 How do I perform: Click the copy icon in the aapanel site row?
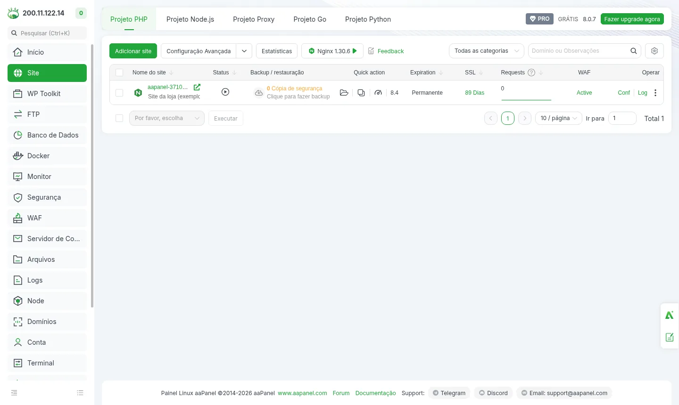click(x=361, y=93)
